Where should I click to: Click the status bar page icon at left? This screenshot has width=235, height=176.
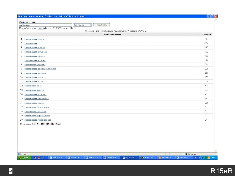(19, 154)
